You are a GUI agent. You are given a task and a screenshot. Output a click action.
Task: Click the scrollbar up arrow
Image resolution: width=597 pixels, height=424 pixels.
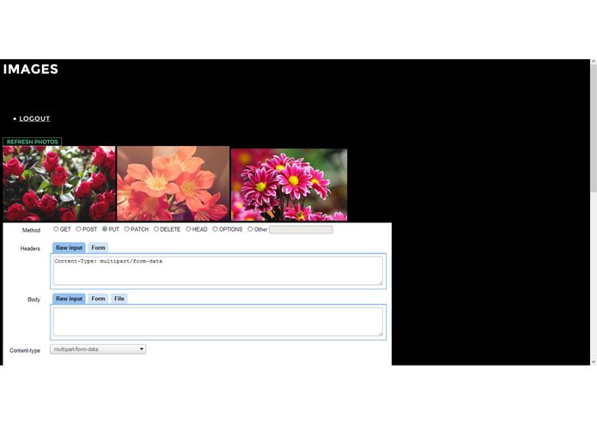click(x=594, y=61)
